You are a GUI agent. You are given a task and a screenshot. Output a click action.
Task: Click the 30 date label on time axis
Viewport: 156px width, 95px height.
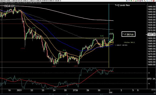pyautogui.click(x=99, y=90)
